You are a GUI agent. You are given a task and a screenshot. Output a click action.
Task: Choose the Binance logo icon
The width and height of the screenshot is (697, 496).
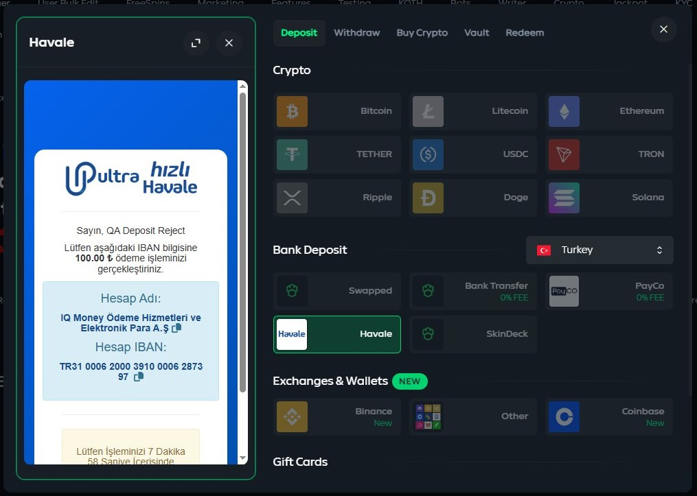(x=292, y=416)
